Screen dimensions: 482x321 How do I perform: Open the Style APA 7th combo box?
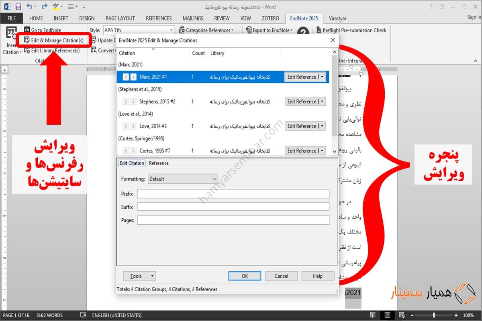[x=138, y=30]
